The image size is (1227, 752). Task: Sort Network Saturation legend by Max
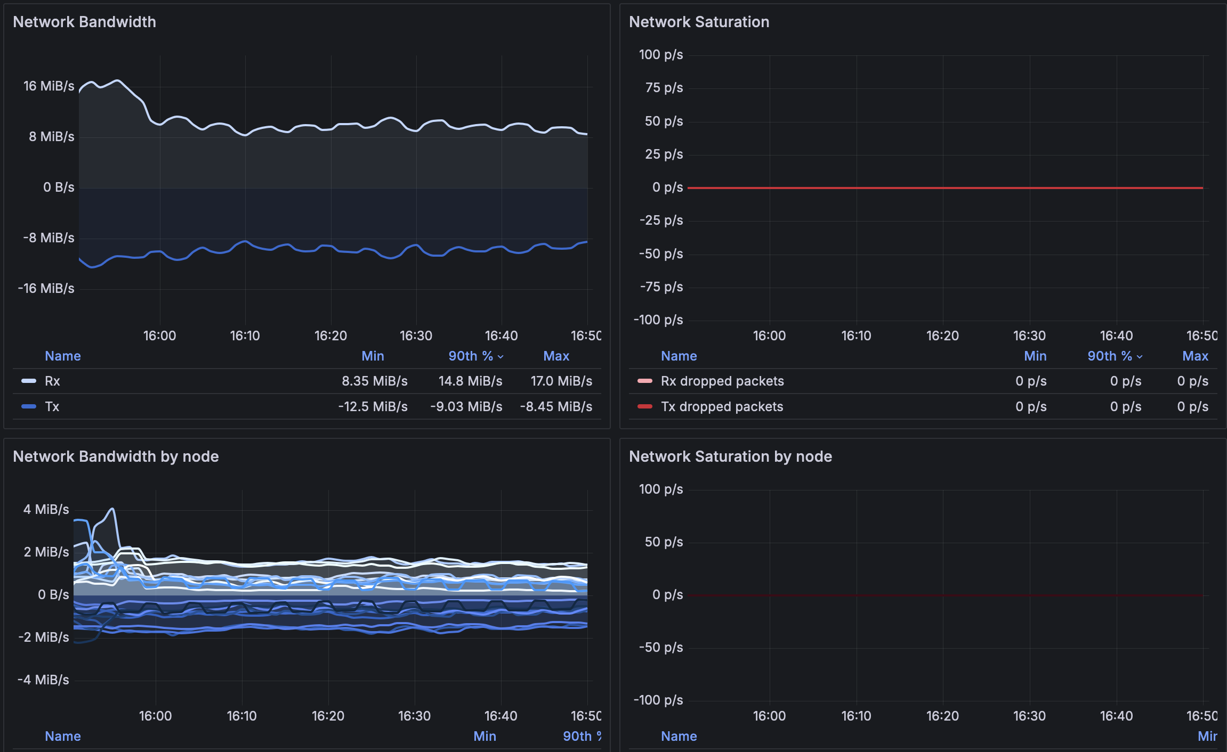[1196, 356]
